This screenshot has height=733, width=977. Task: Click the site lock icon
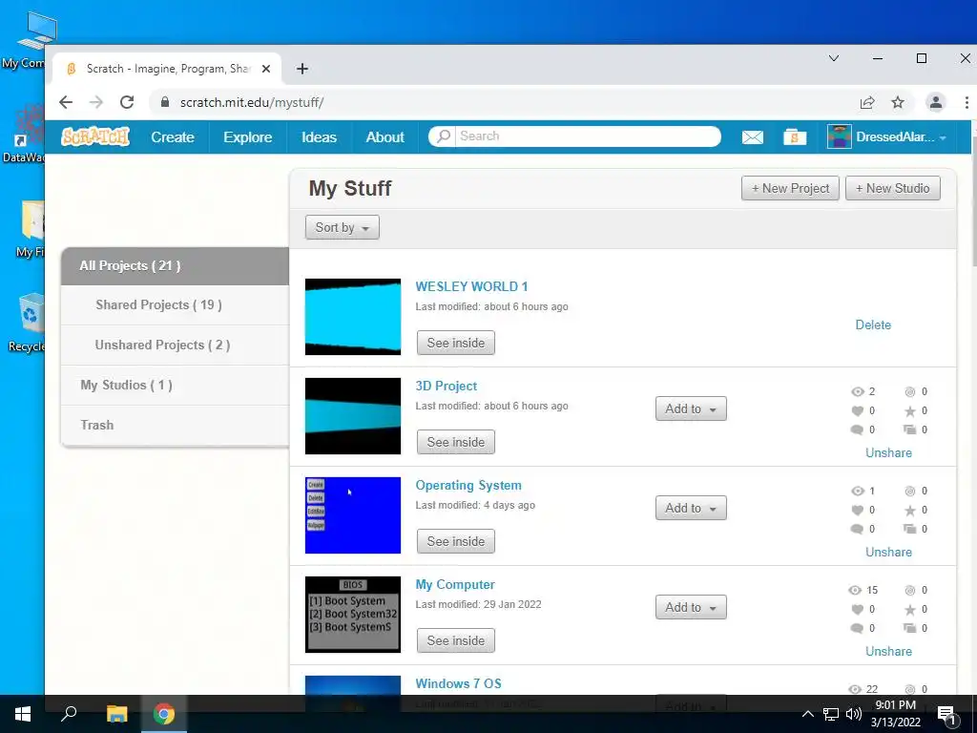tap(165, 102)
